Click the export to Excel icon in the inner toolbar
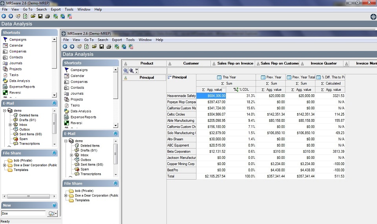 pyautogui.click(x=117, y=46)
